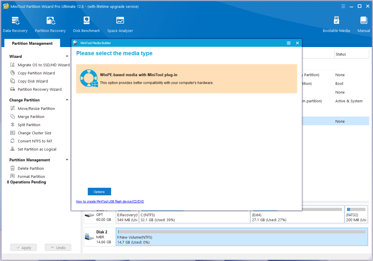Switch to Partition Management tab
The image size is (373, 261).
pos(32,43)
